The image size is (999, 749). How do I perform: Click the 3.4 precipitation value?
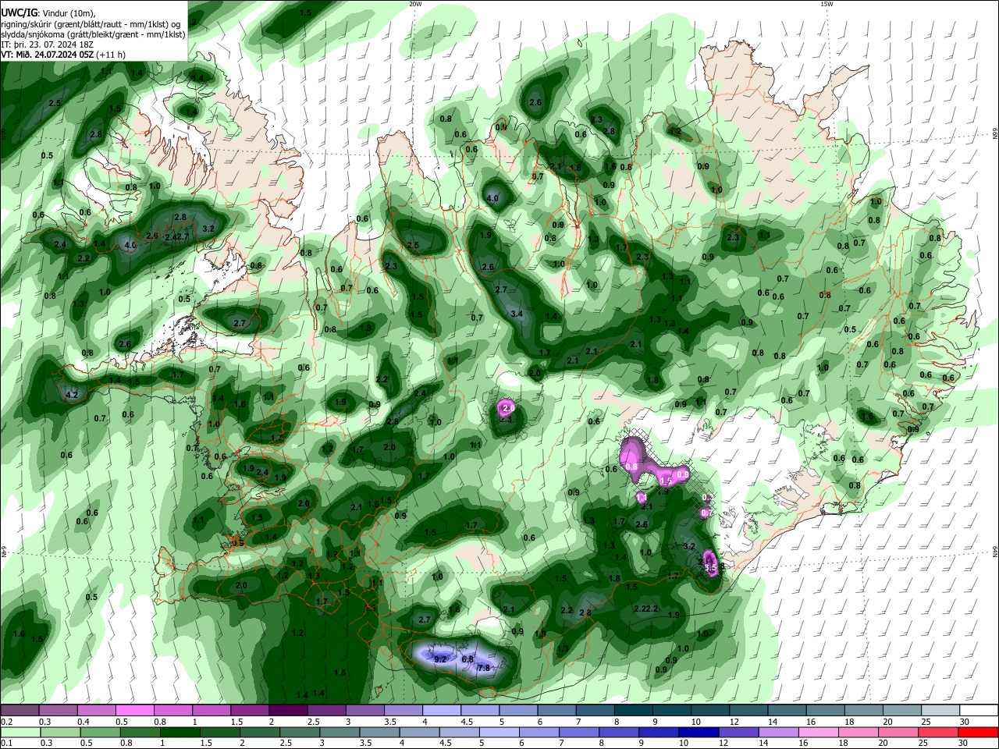(517, 314)
